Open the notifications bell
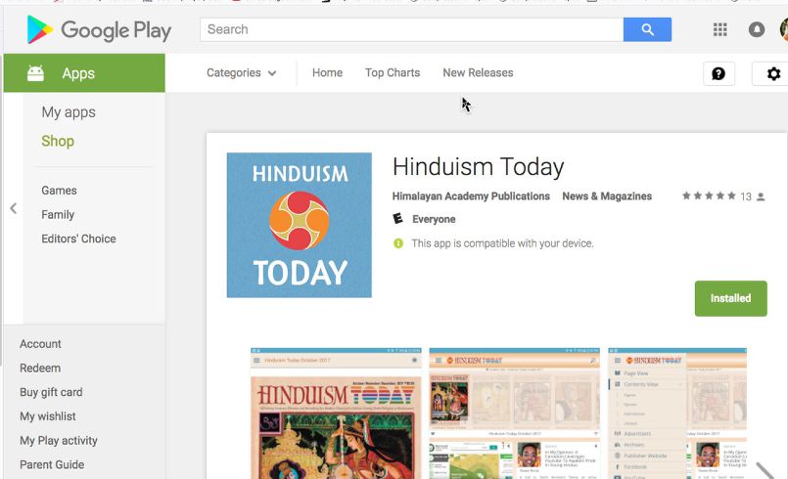Image resolution: width=788 pixels, height=479 pixels. [x=756, y=30]
